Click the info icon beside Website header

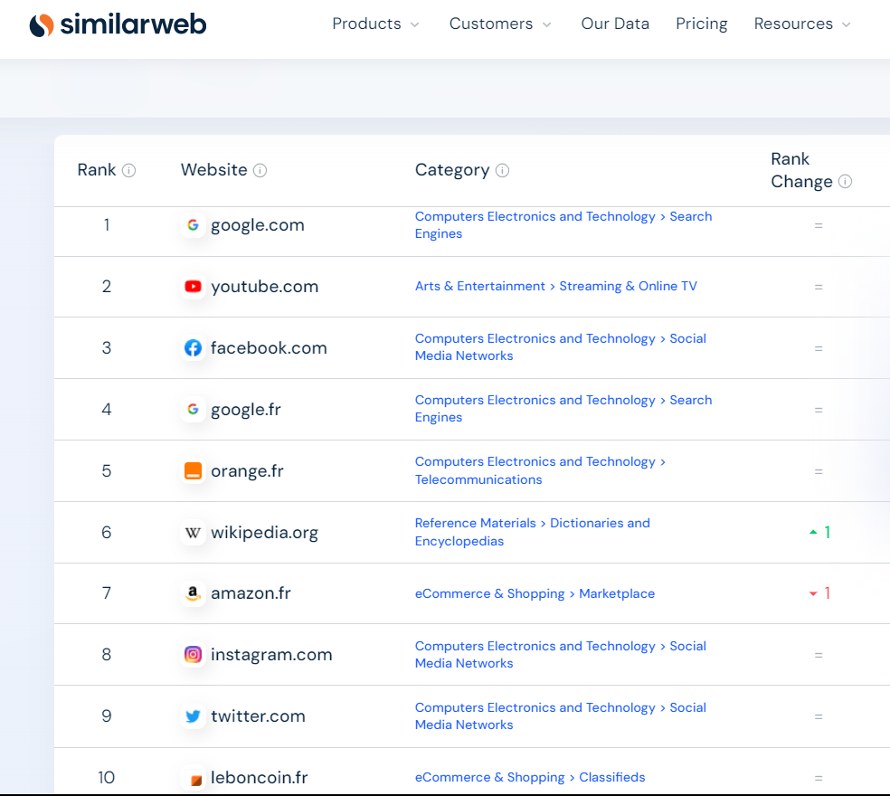point(260,170)
